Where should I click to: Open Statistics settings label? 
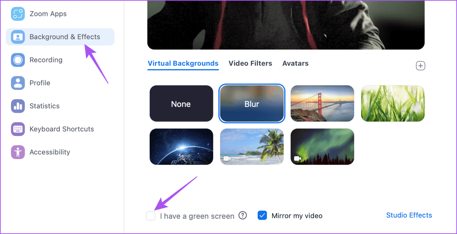44,106
